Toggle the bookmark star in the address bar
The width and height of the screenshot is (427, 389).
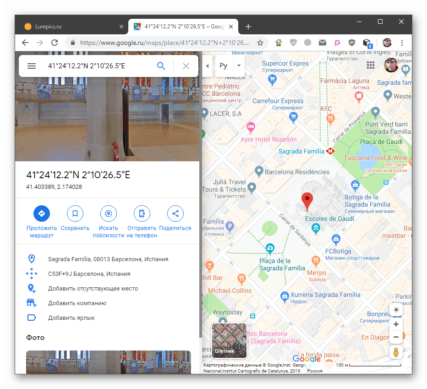click(x=260, y=42)
